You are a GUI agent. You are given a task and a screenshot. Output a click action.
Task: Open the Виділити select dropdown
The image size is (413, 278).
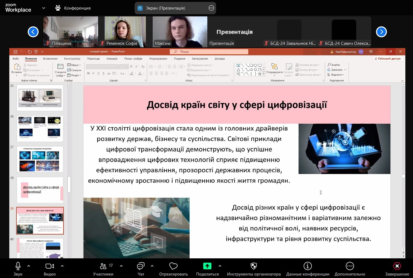[336, 75]
